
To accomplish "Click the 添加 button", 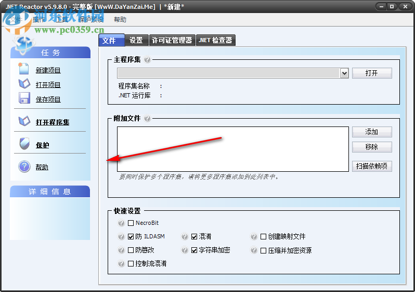I will pyautogui.click(x=372, y=132).
